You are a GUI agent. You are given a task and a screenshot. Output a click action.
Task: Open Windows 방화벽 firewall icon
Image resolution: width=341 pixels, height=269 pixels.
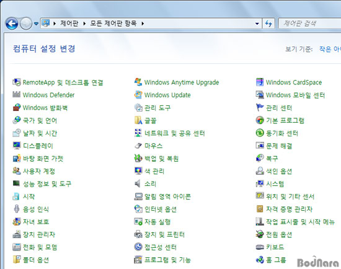pyautogui.click(x=17, y=108)
